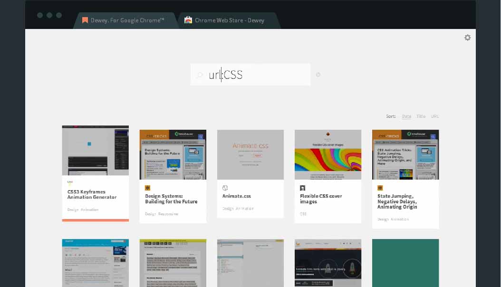Switch to Chrome Web Store - Dewey tab

click(x=229, y=20)
